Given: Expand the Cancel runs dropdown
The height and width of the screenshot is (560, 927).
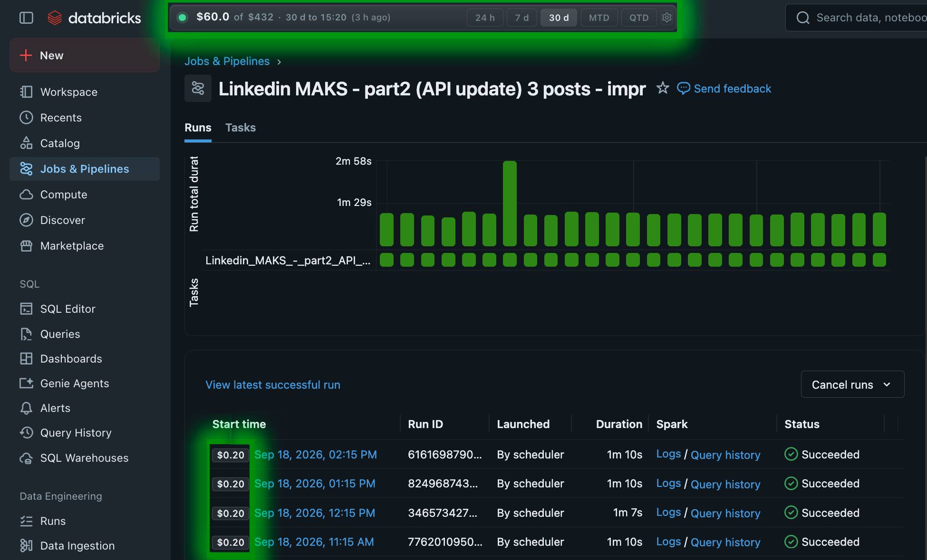Looking at the screenshot, I should [852, 384].
